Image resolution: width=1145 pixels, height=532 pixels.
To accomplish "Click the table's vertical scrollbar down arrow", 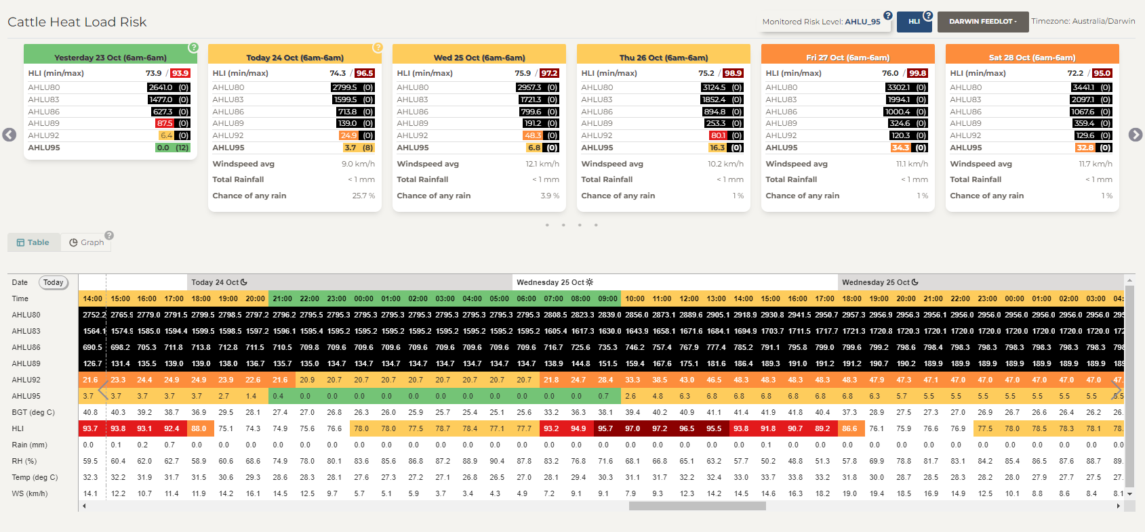I will point(1129,494).
